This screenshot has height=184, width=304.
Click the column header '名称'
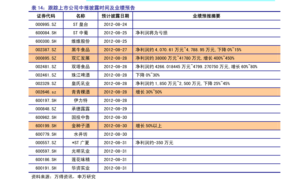click(81, 16)
